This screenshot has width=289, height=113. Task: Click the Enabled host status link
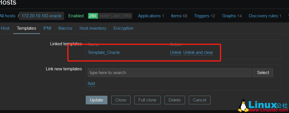point(76,16)
